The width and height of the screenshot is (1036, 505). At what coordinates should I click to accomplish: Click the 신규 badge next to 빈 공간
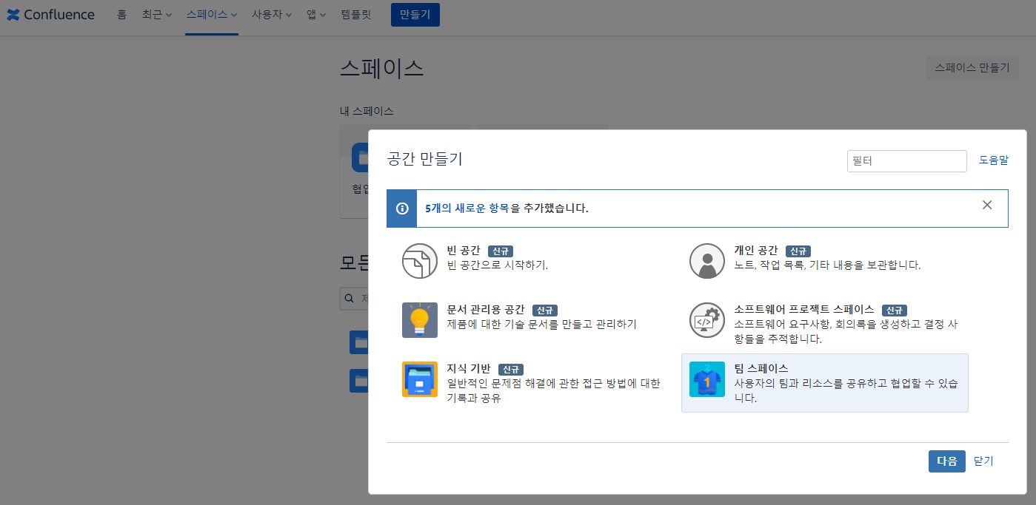pyautogui.click(x=501, y=251)
